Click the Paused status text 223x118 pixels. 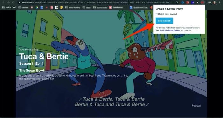pos(196,106)
